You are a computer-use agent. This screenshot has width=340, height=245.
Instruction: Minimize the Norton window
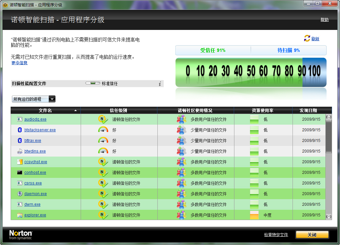pos(308,4)
